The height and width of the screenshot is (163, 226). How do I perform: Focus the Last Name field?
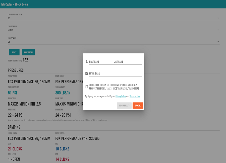pyautogui.click(x=128, y=62)
